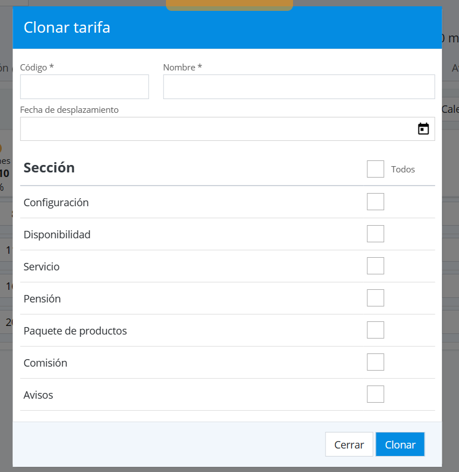This screenshot has width=459, height=472.
Task: Click the Todos label
Action: (x=403, y=170)
